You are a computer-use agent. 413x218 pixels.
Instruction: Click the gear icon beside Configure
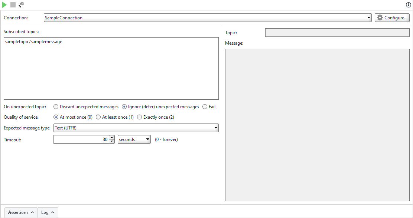(x=379, y=17)
